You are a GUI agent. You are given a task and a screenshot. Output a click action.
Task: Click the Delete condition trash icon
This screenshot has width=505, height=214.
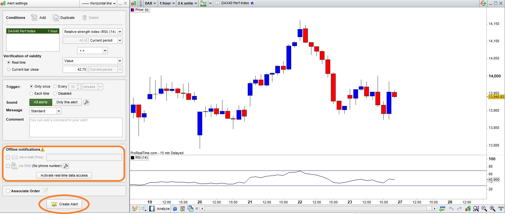(x=84, y=18)
